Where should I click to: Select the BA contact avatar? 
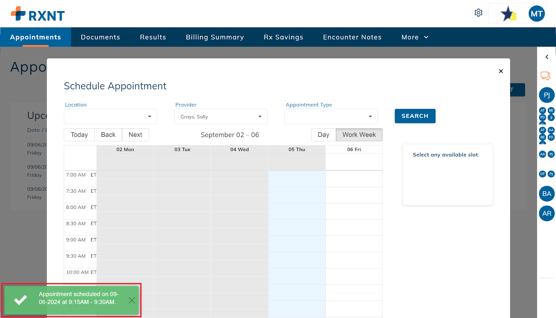[x=547, y=194]
